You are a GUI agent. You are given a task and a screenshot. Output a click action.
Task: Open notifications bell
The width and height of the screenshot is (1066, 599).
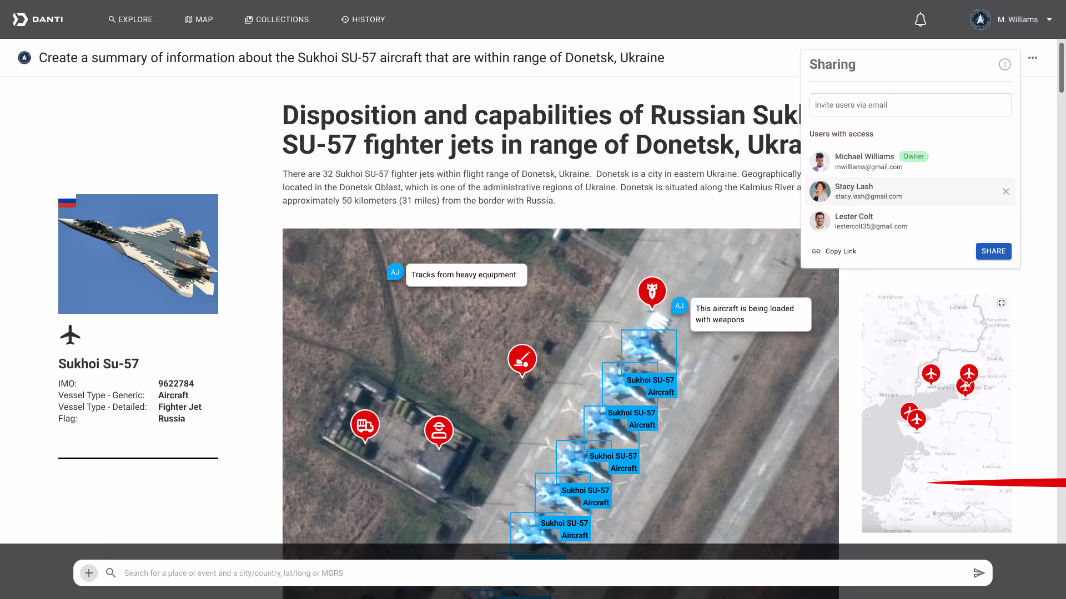(921, 20)
